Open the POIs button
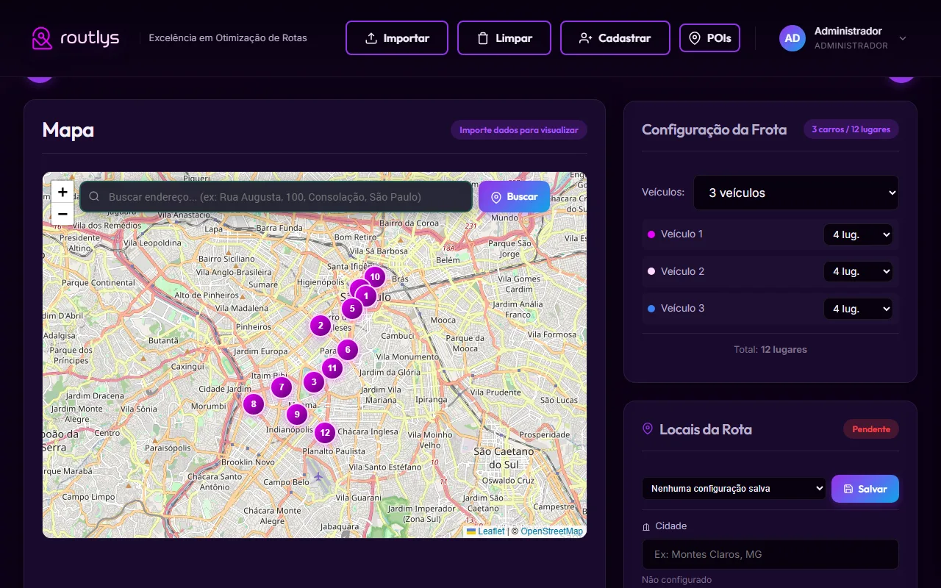The width and height of the screenshot is (941, 588). (x=709, y=38)
